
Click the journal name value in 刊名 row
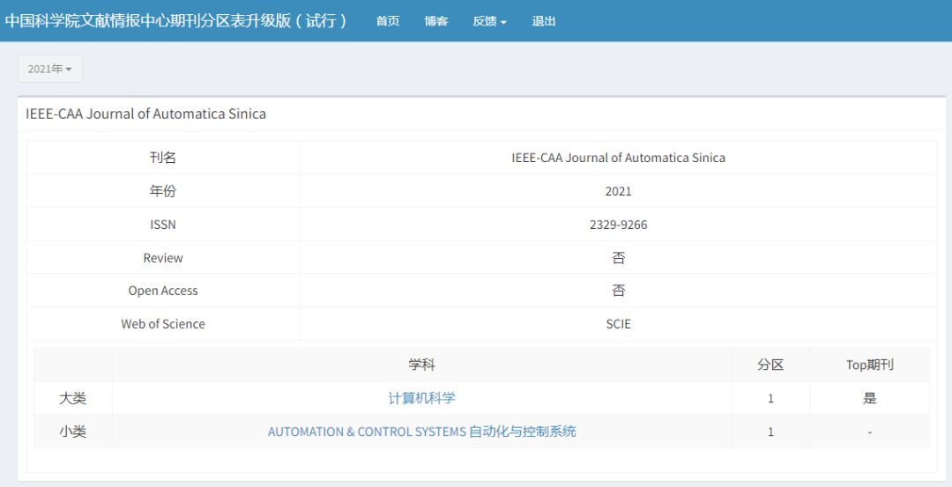[618, 158]
